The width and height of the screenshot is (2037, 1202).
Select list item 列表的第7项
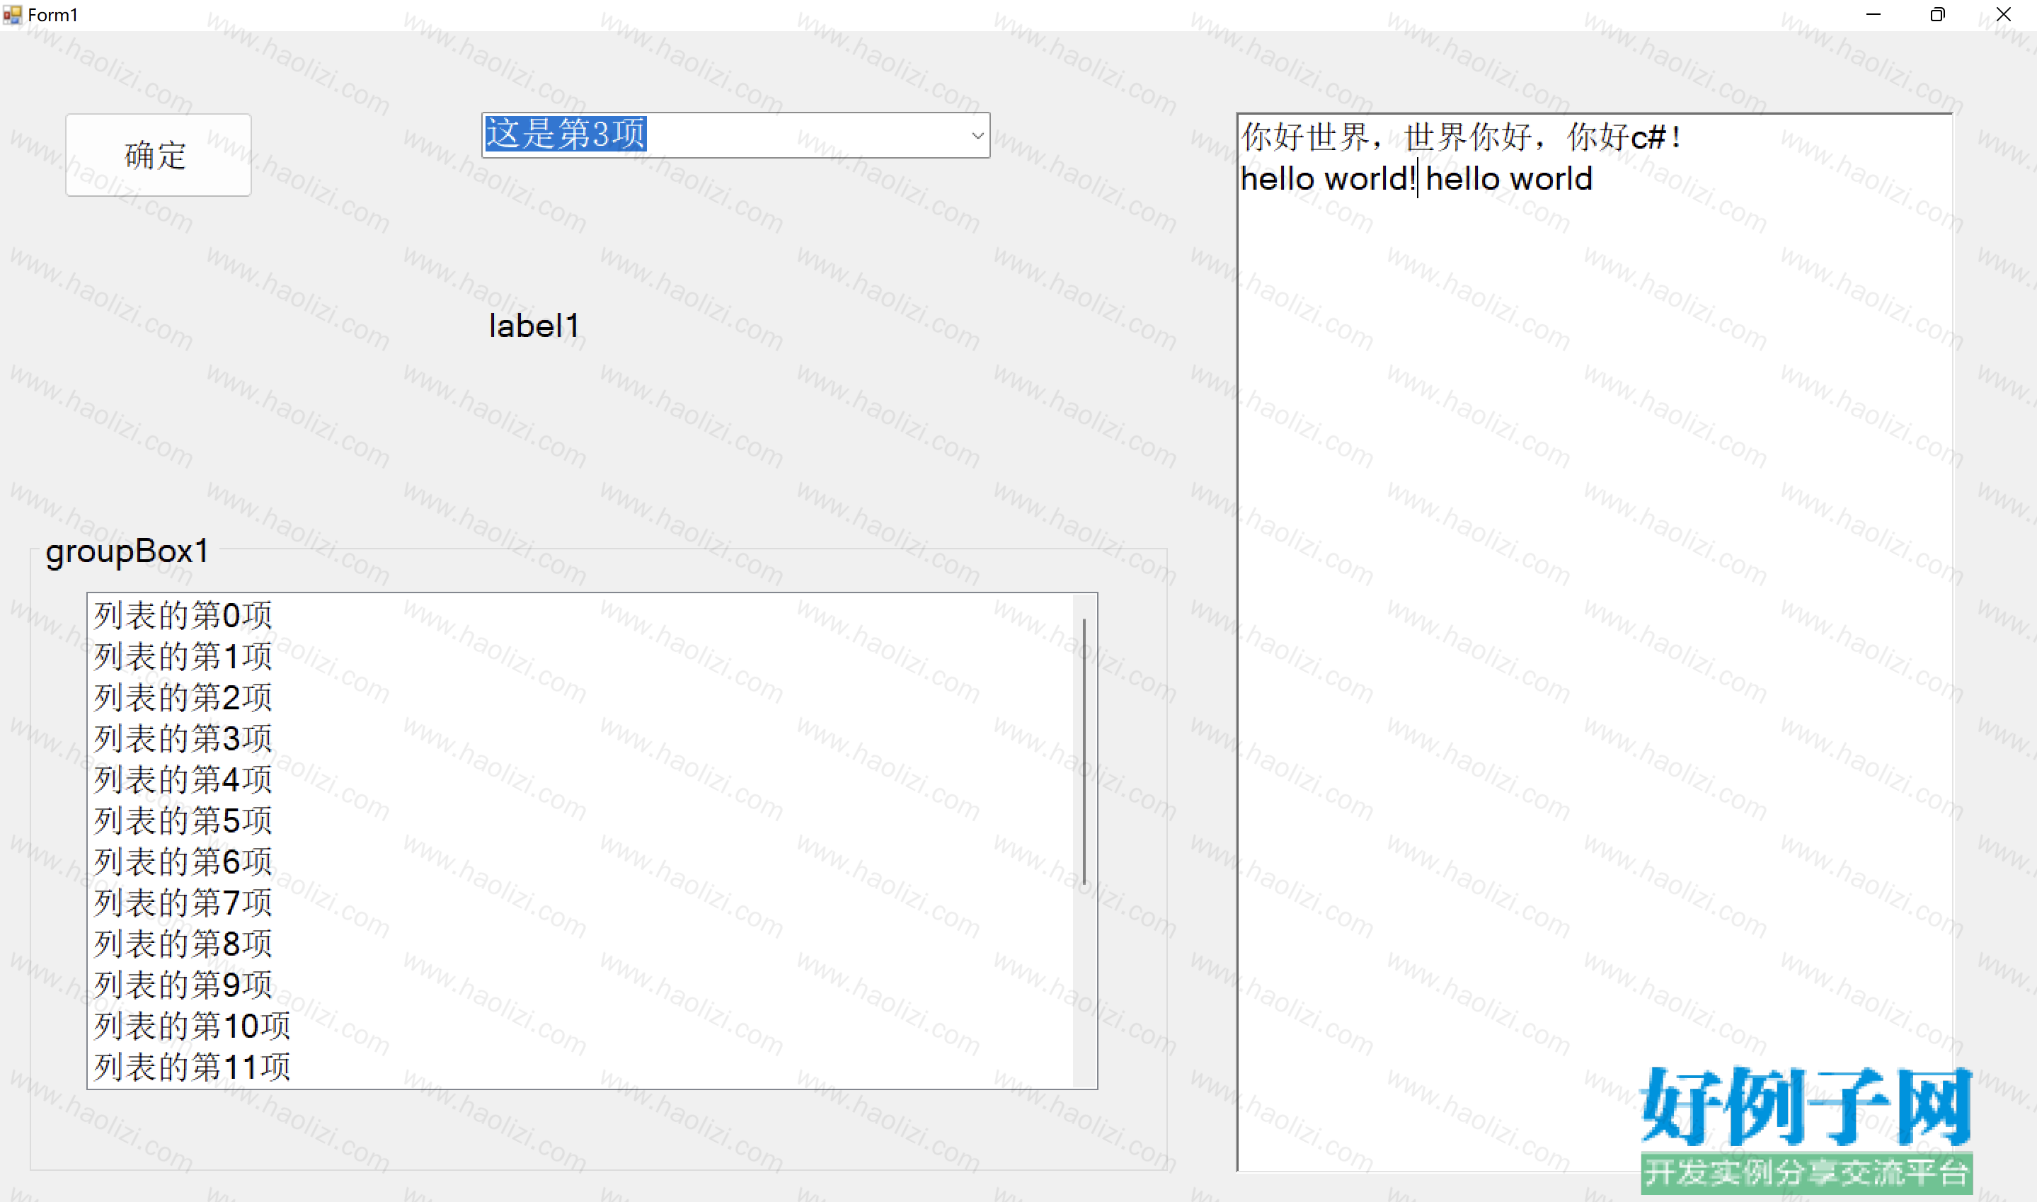[x=580, y=903]
